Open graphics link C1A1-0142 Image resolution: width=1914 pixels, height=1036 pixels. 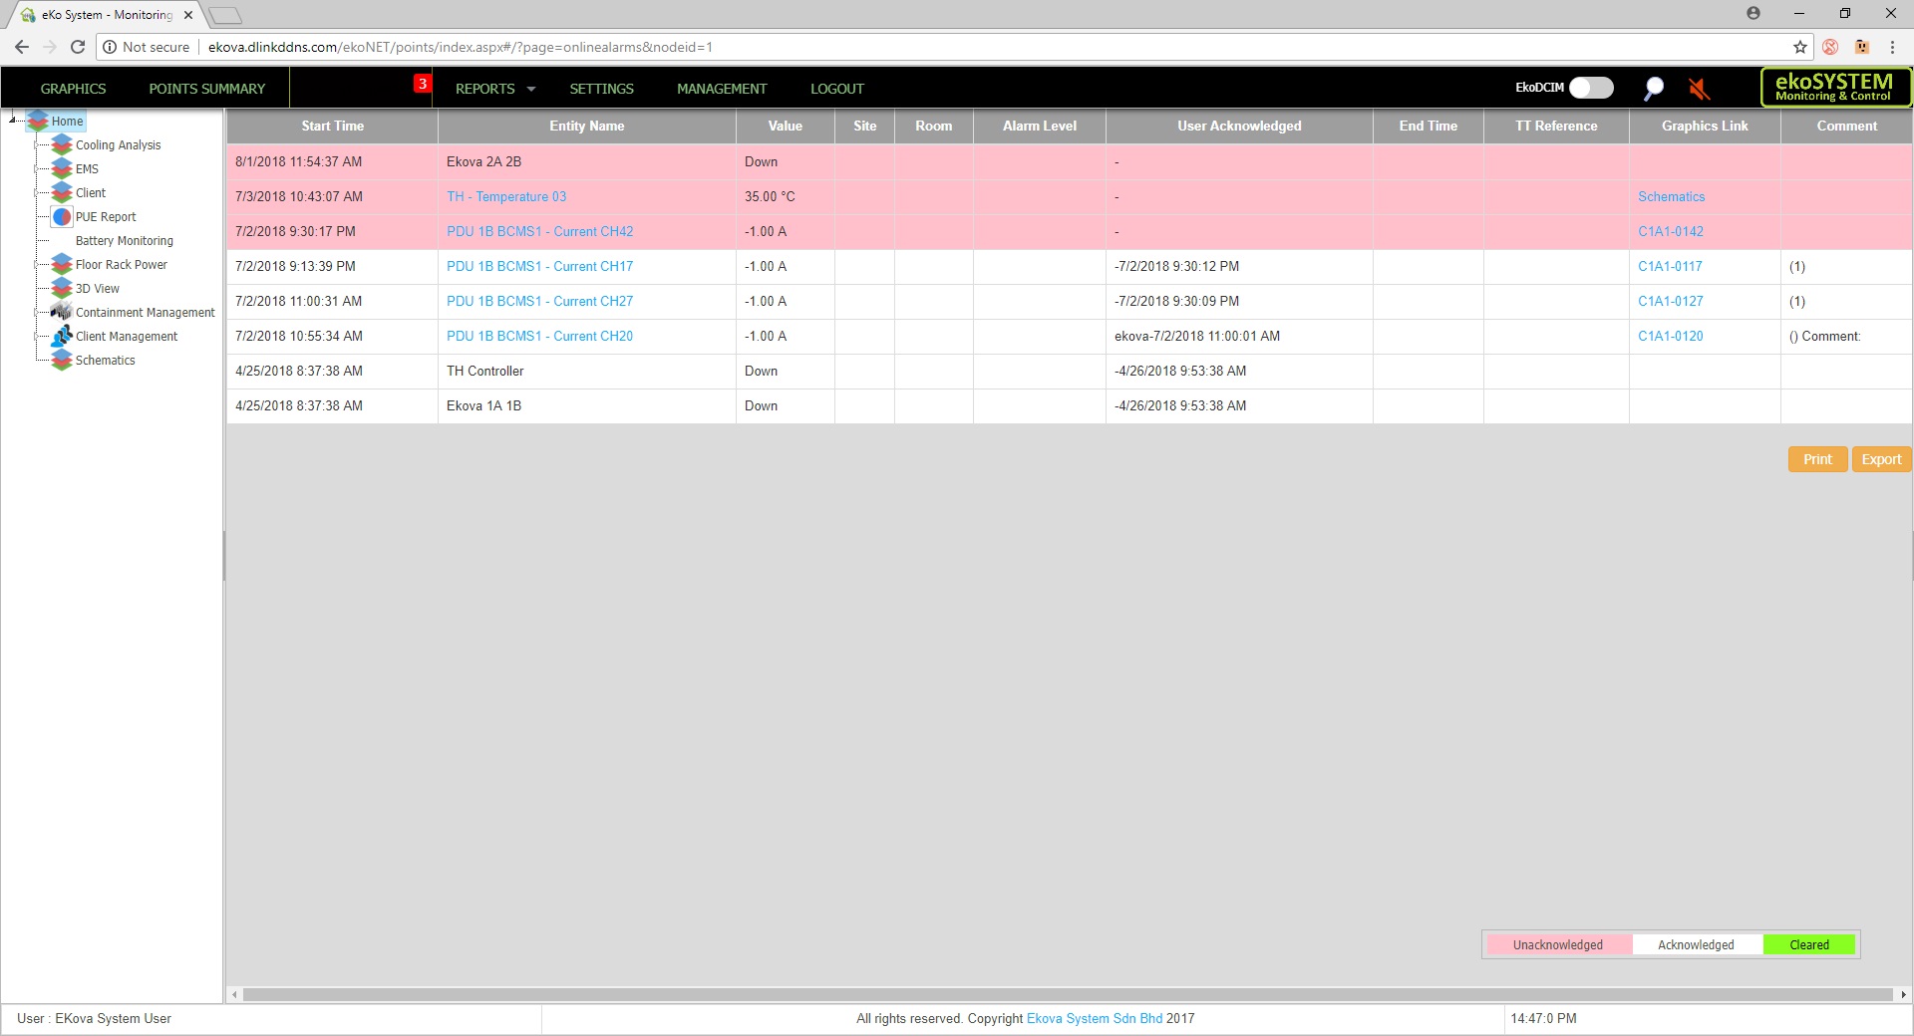click(x=1671, y=231)
